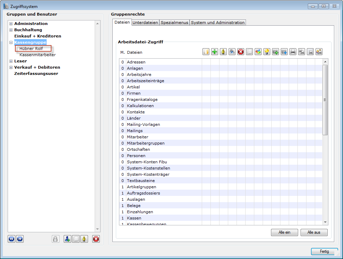Click the folder icon in the file toolbar
Image resolution: width=343 pixels, height=259 pixels.
[206, 52]
